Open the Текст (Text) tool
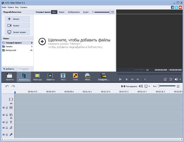This screenshot has height=142, width=184. point(63,77)
